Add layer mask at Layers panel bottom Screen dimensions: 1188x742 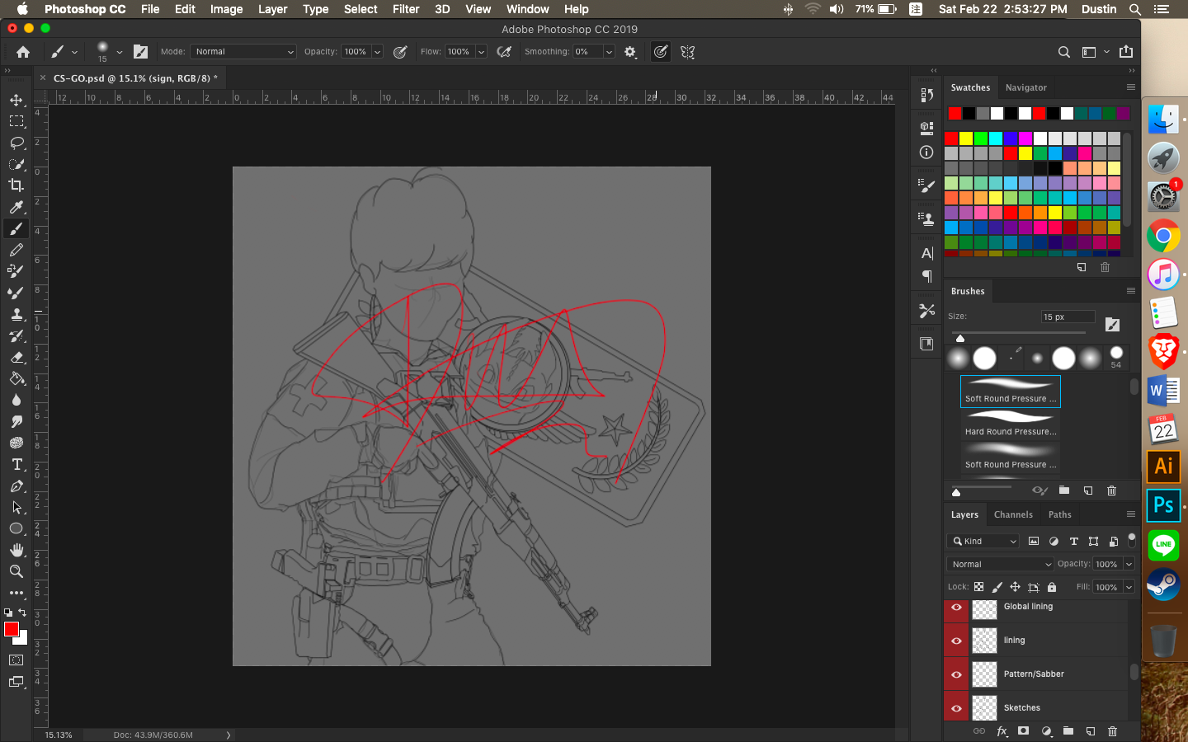[1023, 731]
